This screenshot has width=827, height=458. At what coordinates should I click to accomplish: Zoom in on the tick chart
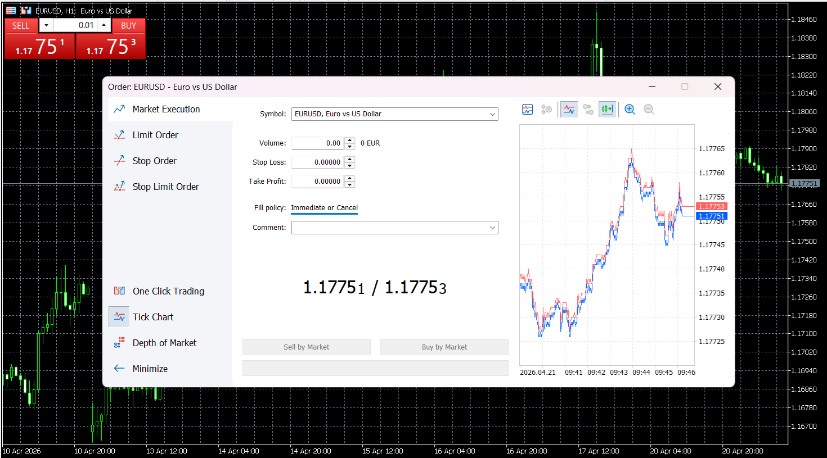click(630, 110)
